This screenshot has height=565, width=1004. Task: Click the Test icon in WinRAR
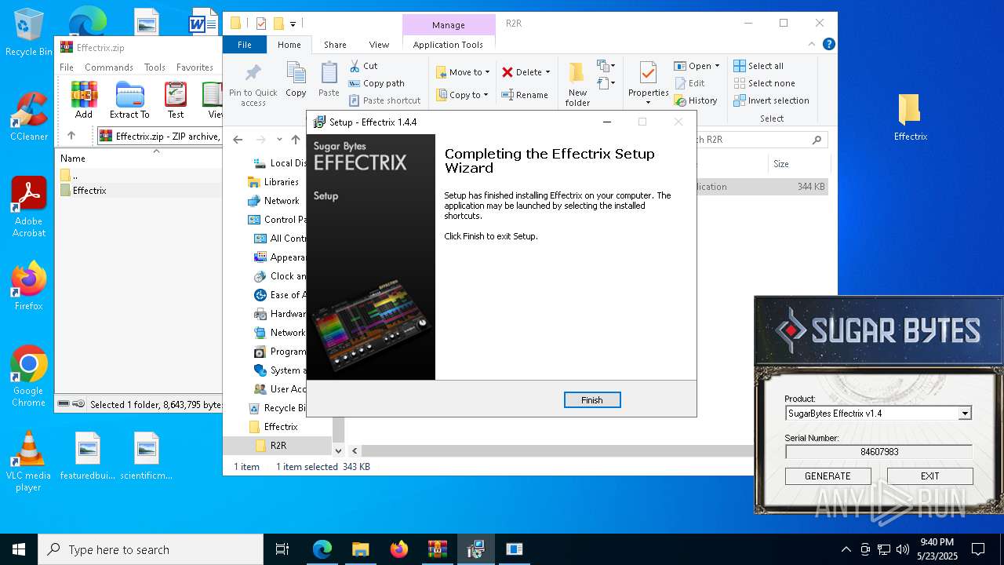(176, 100)
